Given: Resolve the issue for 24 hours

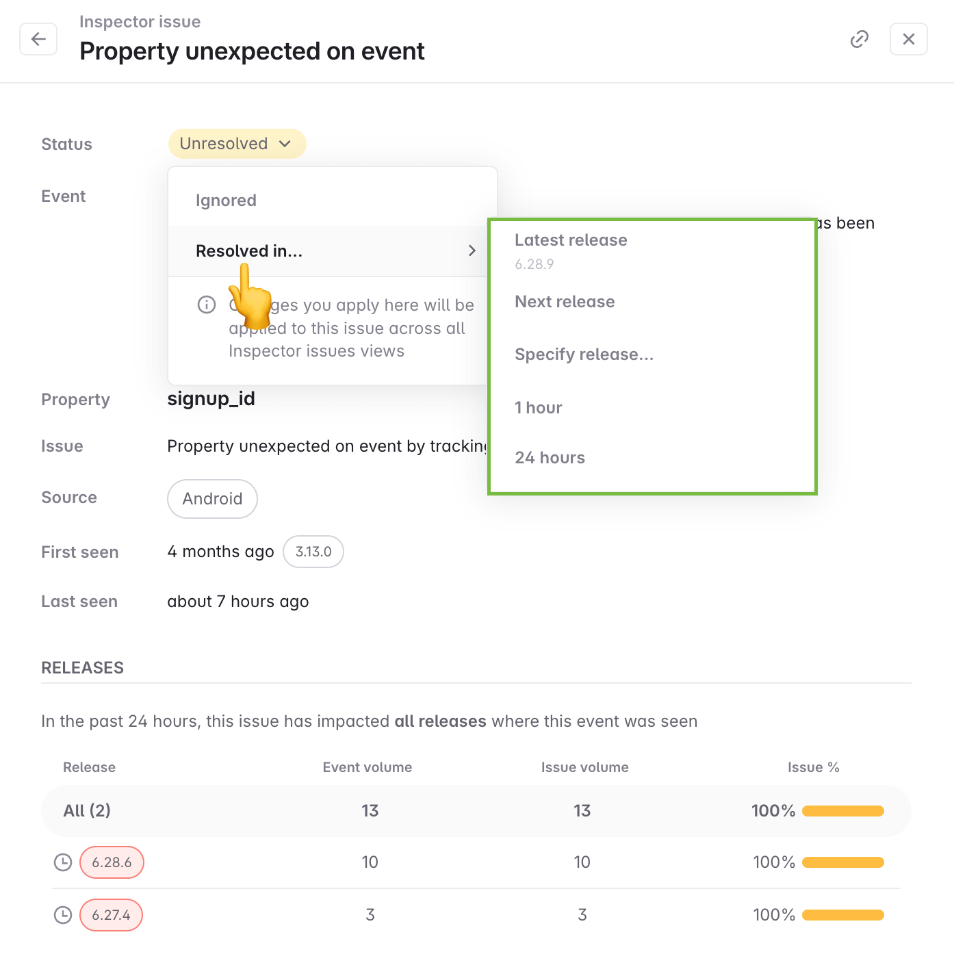Looking at the screenshot, I should click(x=550, y=457).
